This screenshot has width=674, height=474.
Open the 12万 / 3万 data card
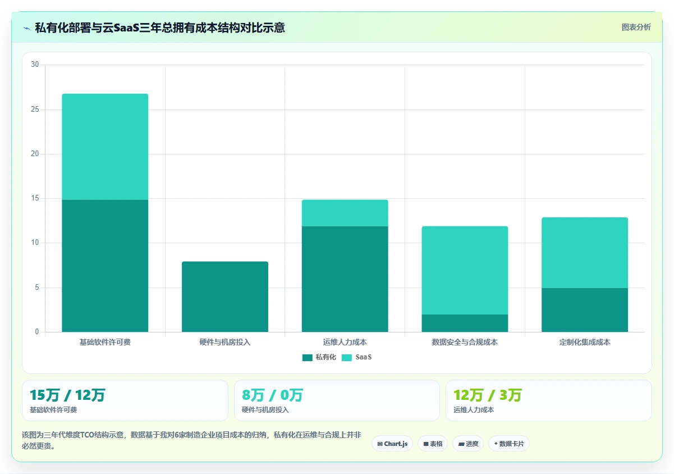point(549,400)
